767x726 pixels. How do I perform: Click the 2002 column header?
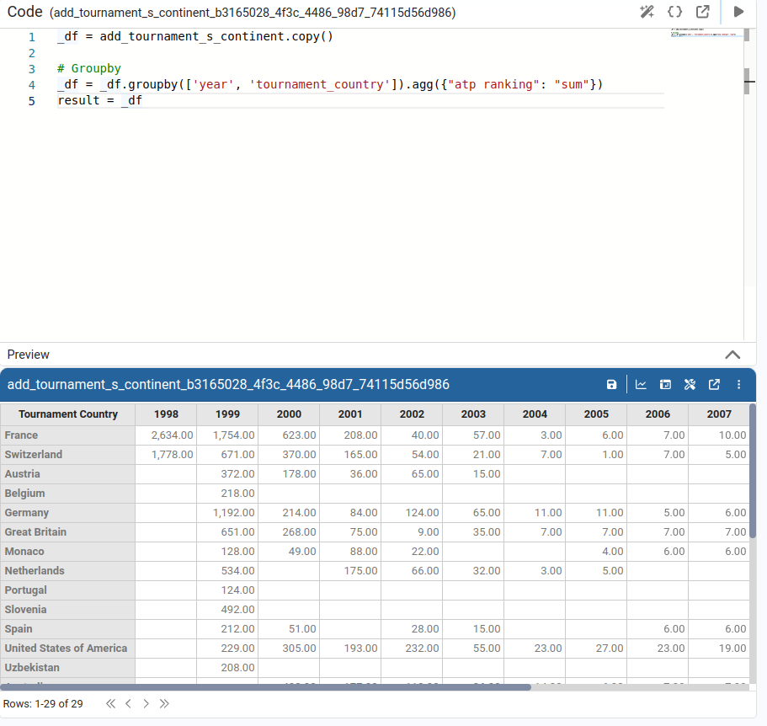click(412, 414)
